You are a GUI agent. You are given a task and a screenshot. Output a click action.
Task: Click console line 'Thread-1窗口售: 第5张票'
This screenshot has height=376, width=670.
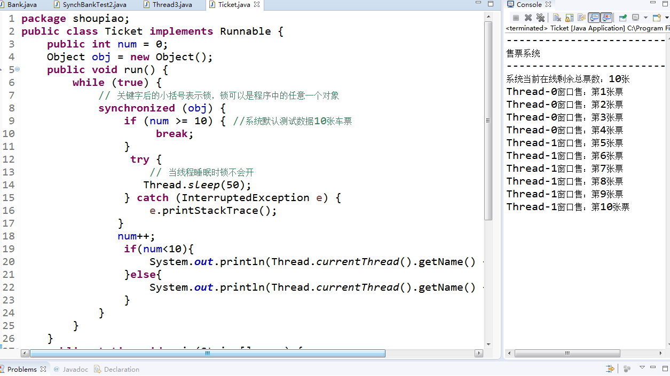click(x=565, y=143)
